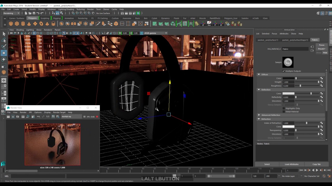Viewport: 332px width, 186px height.
Task: Stop IPR with the red square
Action: tap(97, 117)
